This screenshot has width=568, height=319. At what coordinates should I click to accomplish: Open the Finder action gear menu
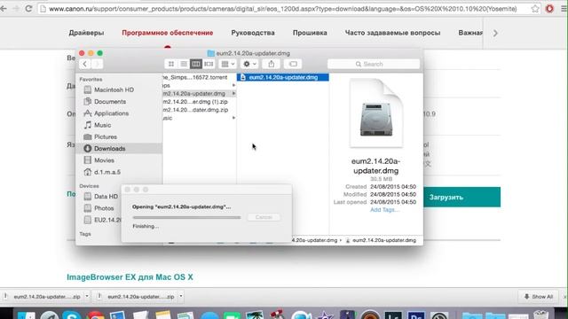click(249, 64)
